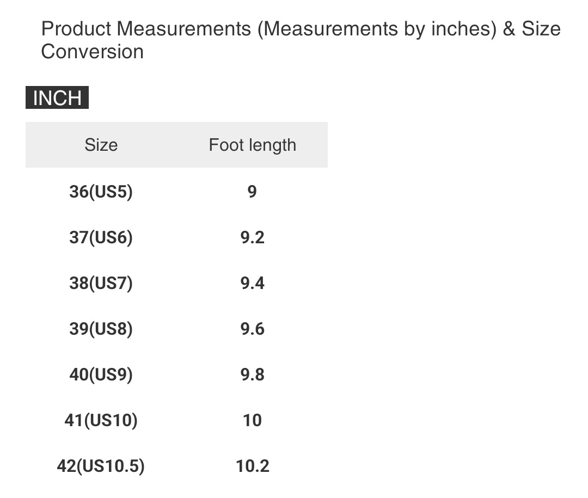Select the 36(US5) size row label
This screenshot has width=588, height=498.
click(101, 192)
